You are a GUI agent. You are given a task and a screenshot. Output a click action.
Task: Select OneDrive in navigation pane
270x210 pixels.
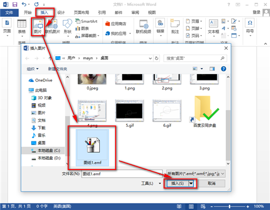[40, 80]
